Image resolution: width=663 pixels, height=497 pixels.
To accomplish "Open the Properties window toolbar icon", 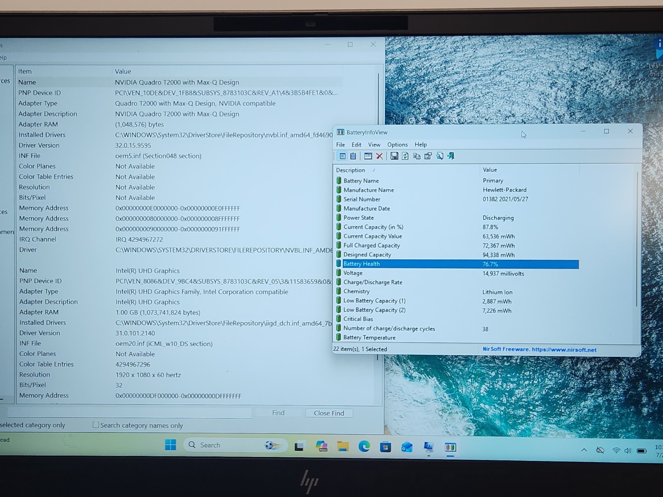I will point(368,156).
